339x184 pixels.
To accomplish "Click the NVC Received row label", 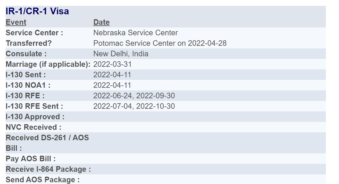I will [x=33, y=127].
